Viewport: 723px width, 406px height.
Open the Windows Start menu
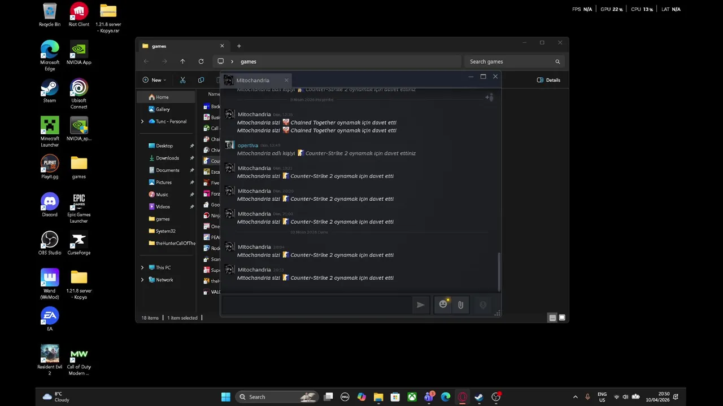226,397
